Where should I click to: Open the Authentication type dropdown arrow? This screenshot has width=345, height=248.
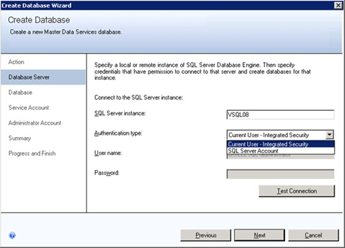point(330,134)
